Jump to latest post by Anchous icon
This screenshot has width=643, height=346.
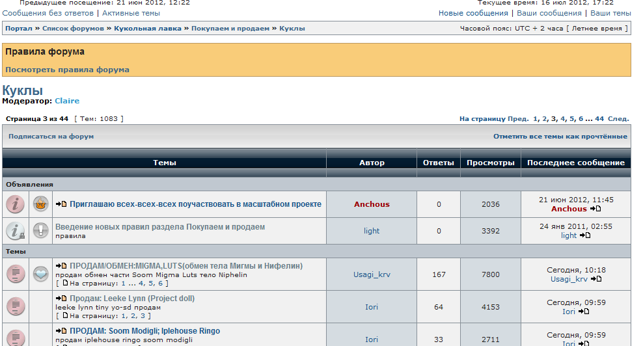click(x=595, y=209)
